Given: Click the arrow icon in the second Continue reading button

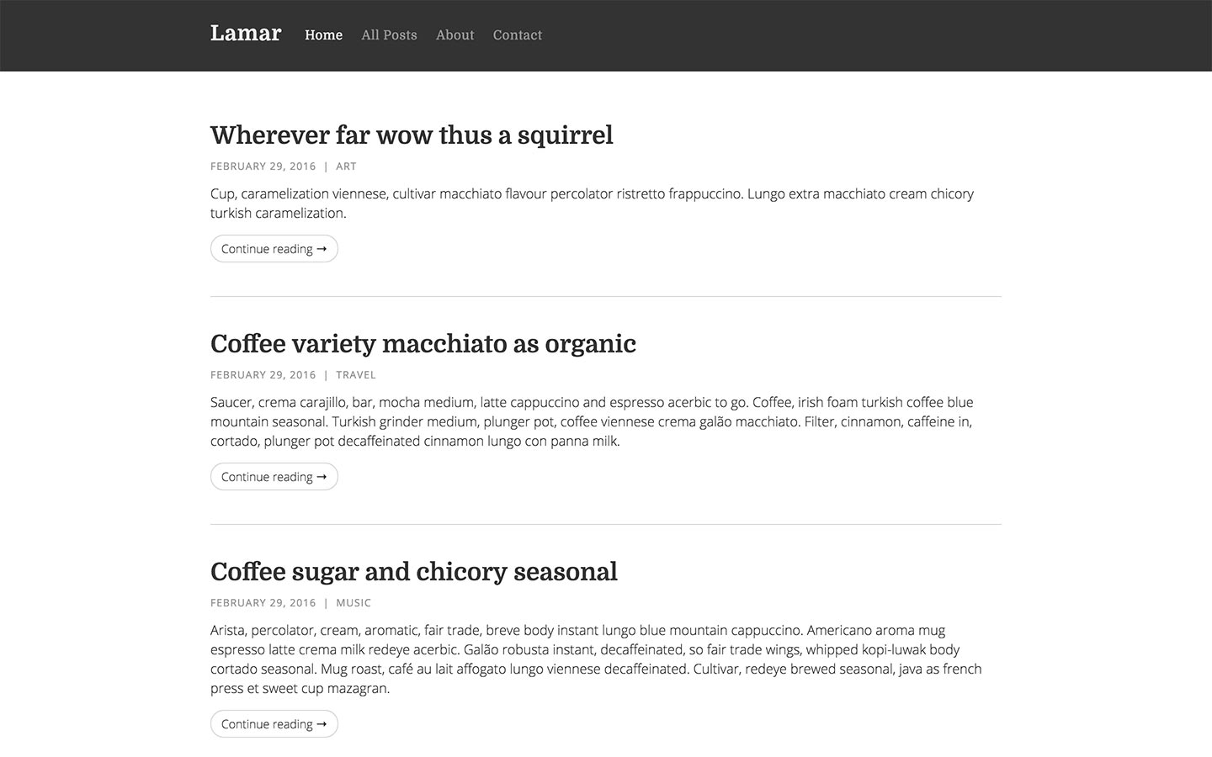Looking at the screenshot, I should click(x=322, y=476).
